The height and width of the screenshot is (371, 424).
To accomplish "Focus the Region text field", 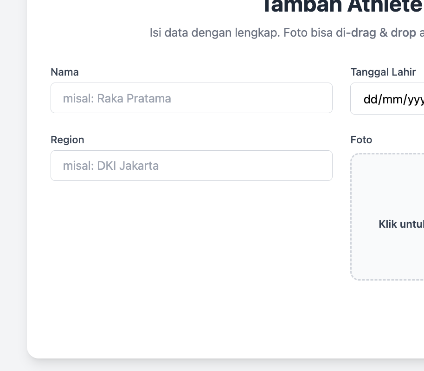I will [x=192, y=166].
